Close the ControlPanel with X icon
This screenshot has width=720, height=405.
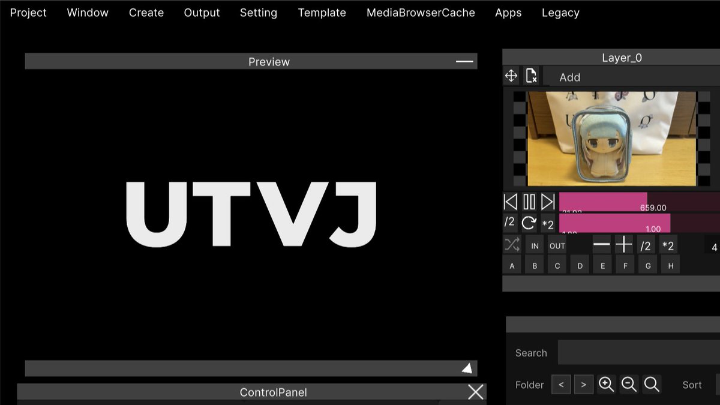pos(475,392)
